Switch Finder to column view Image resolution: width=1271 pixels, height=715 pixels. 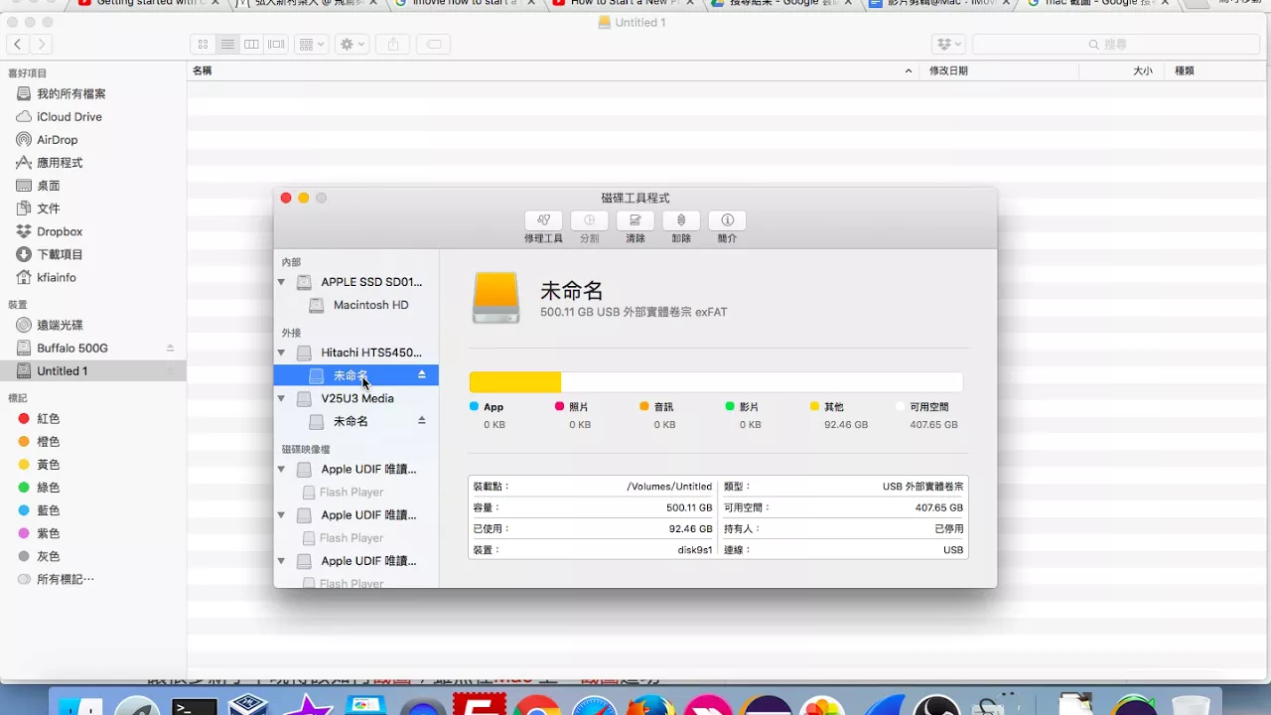coord(252,44)
